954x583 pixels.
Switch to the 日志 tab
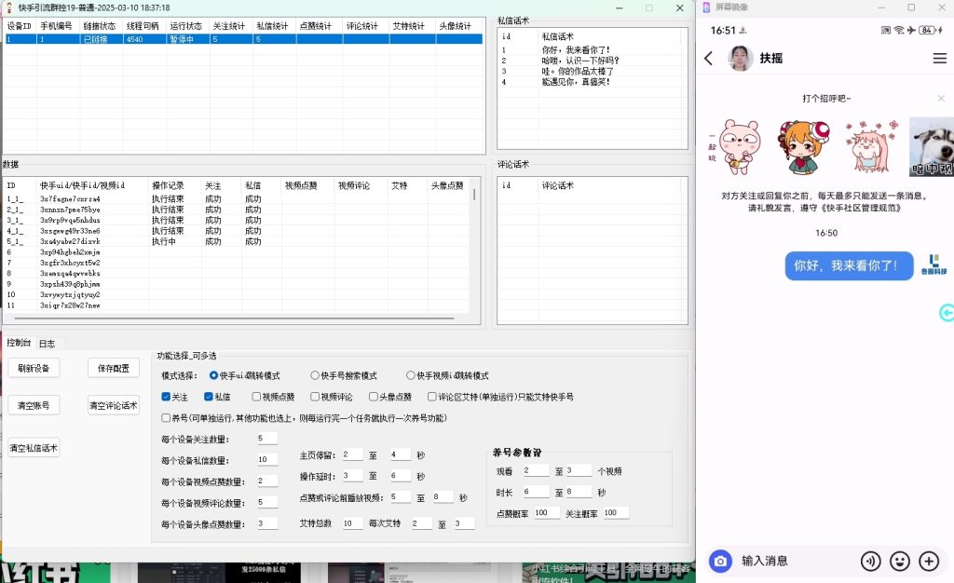click(x=47, y=344)
